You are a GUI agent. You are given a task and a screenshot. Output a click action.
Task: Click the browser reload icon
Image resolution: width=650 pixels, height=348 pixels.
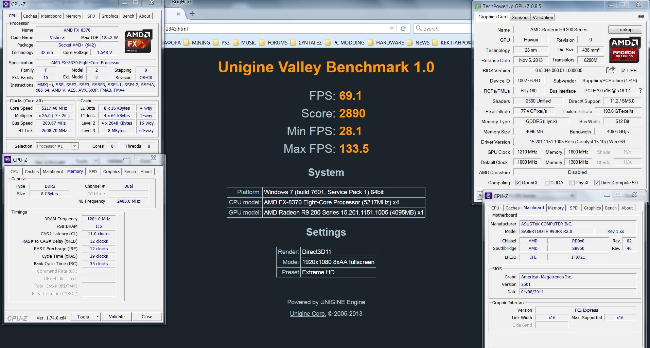[403, 29]
